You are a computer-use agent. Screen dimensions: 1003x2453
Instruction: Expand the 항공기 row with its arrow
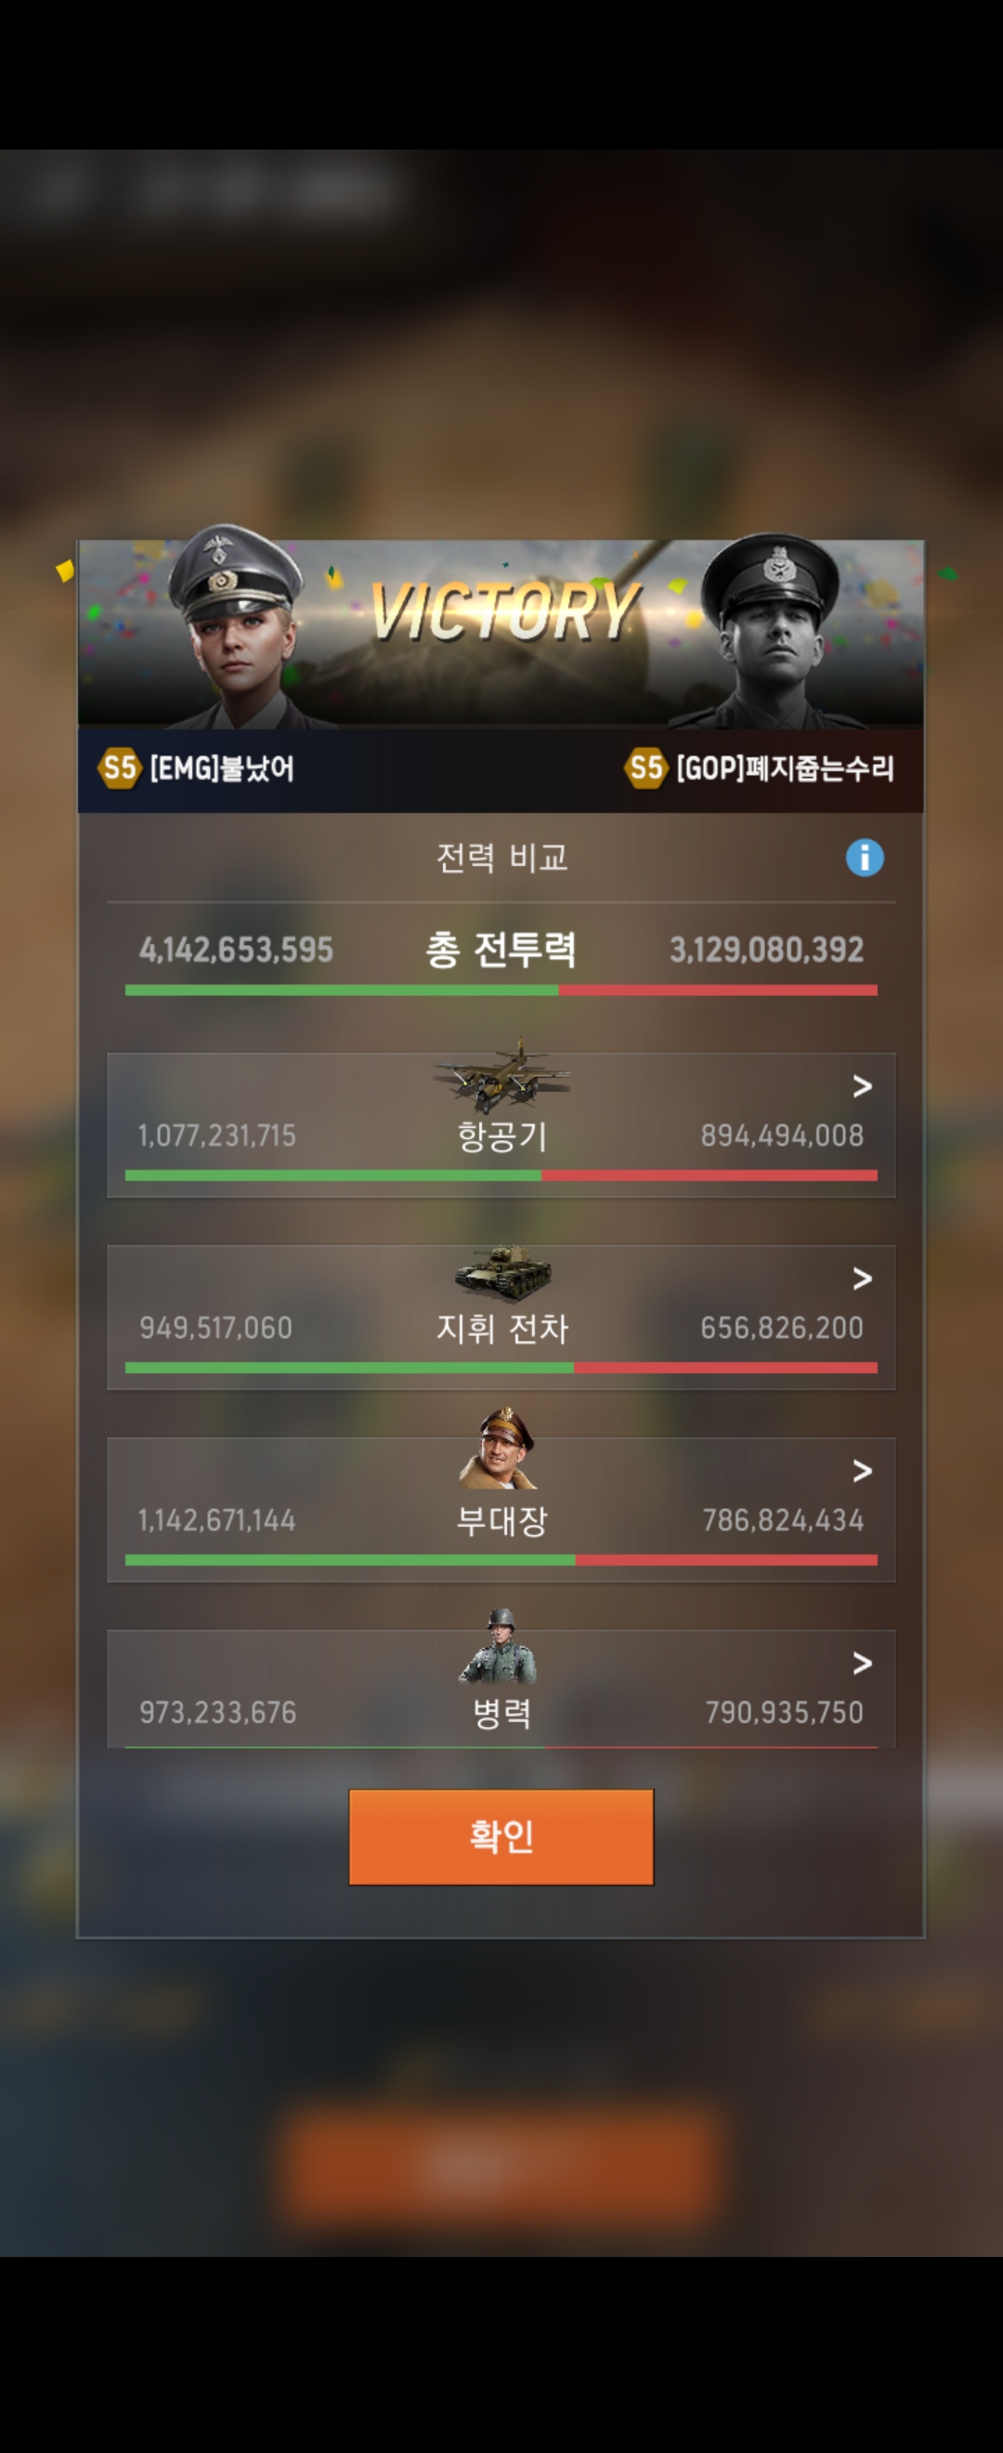pyautogui.click(x=862, y=1085)
